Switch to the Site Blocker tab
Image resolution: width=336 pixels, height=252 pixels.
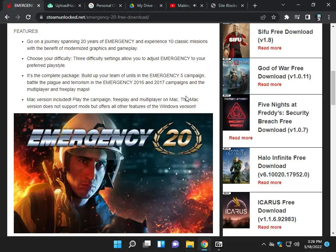tap(227, 6)
